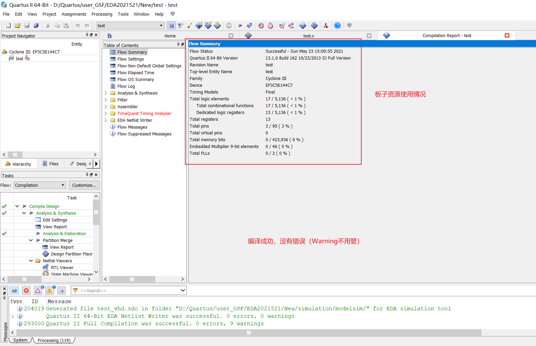Click the messages horizontal scrollbar

pyautogui.click(x=249, y=332)
